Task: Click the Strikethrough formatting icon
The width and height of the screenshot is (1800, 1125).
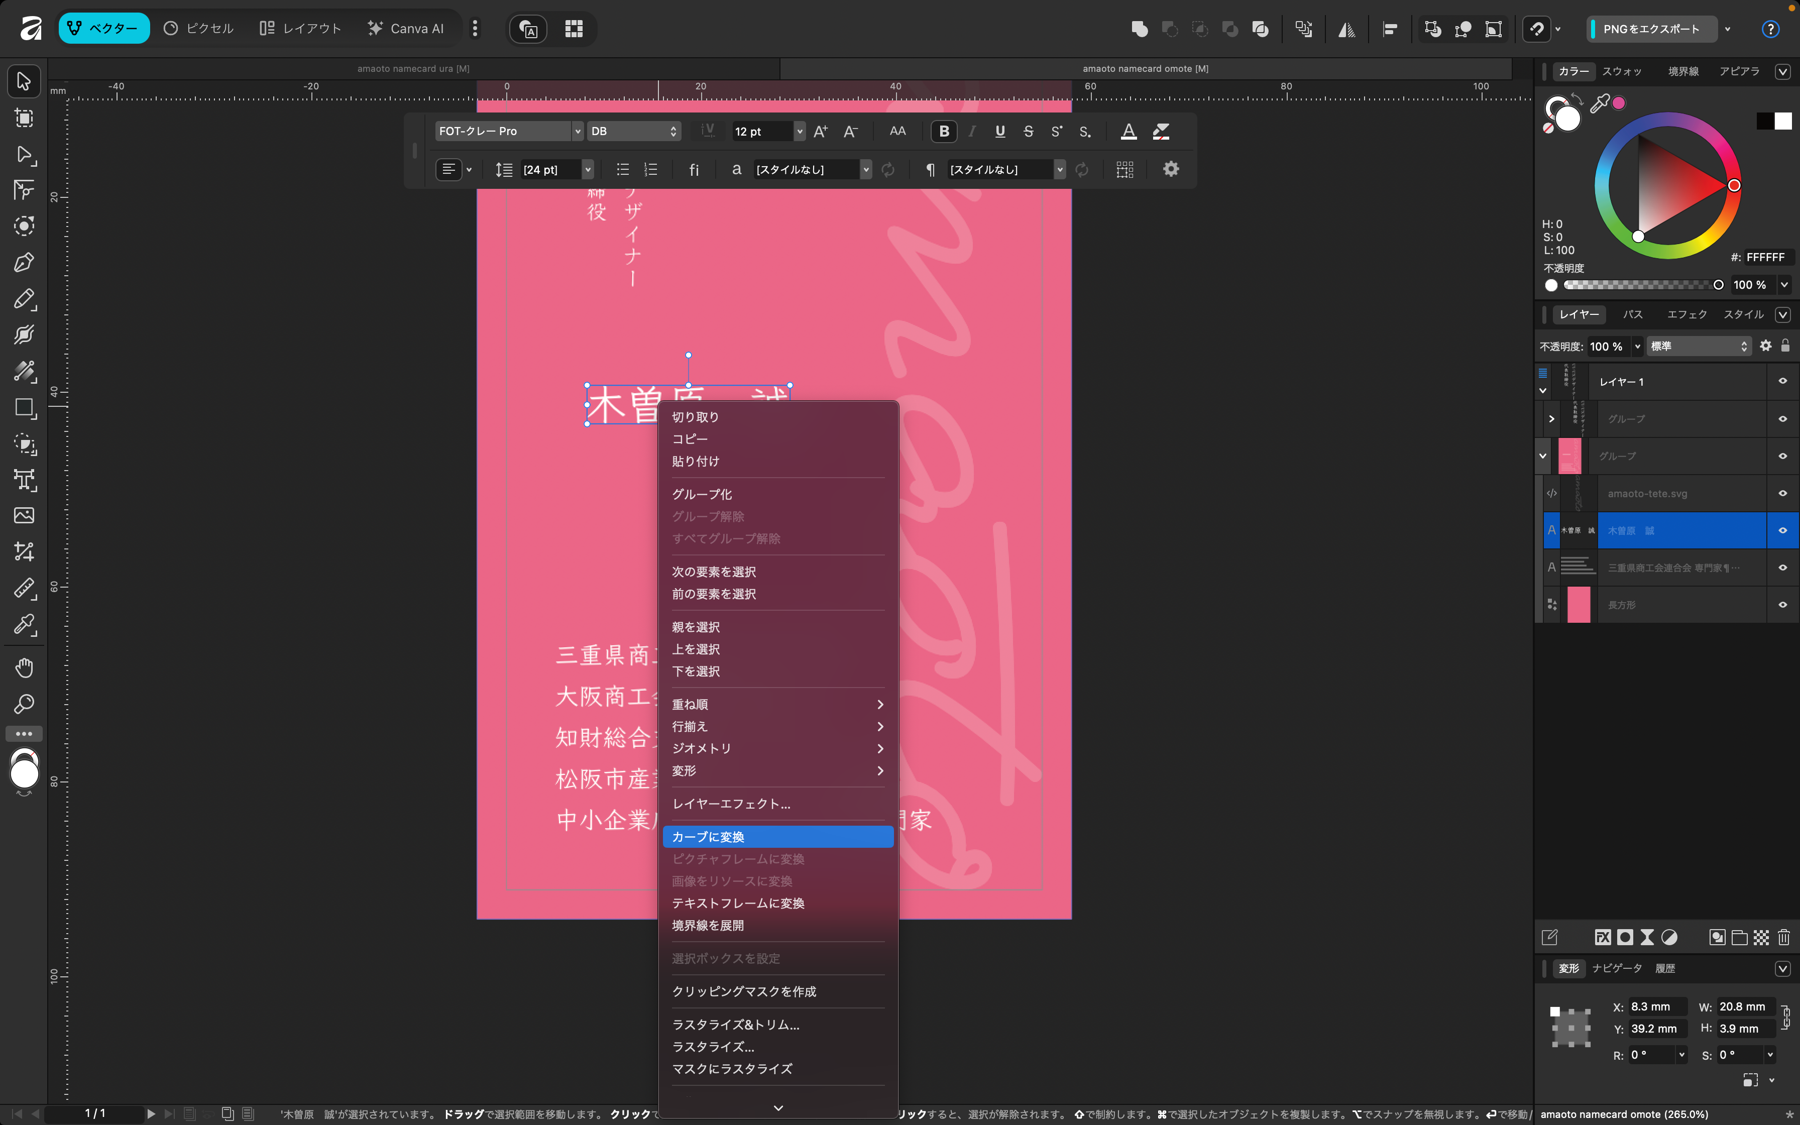Action: coord(1028,132)
